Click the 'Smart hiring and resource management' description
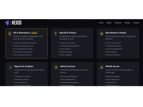Image resolution: width=143 pixels, height=107 pixels. (x=120, y=38)
